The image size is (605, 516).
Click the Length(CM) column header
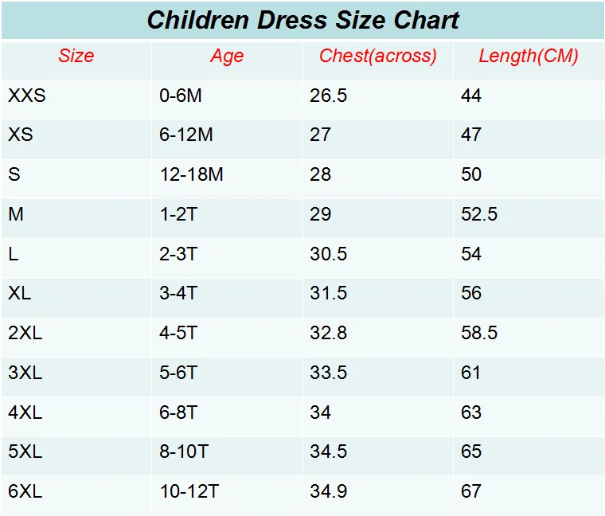529,57
